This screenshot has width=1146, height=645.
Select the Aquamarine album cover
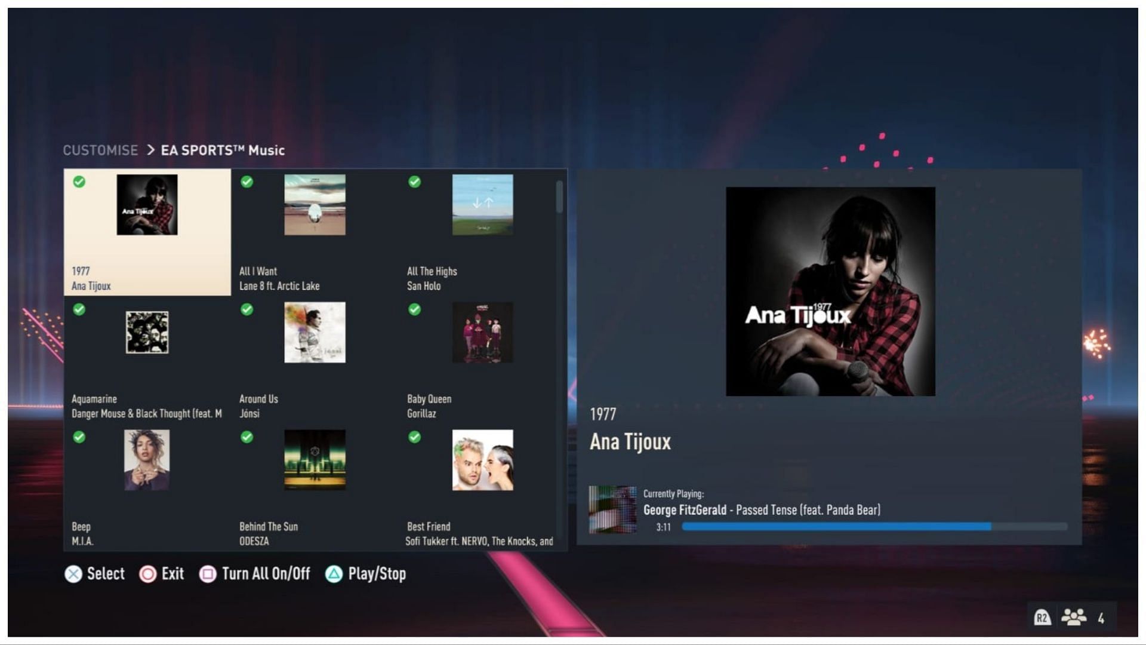147,332
